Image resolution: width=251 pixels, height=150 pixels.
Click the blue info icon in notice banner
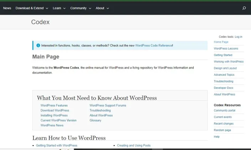[x=38, y=45]
